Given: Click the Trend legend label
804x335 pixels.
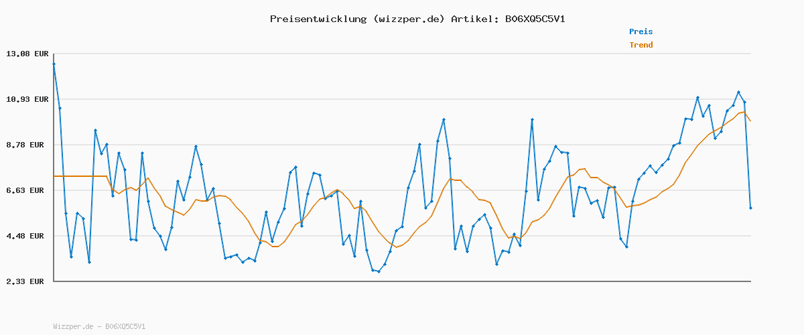Looking at the screenshot, I should point(641,45).
